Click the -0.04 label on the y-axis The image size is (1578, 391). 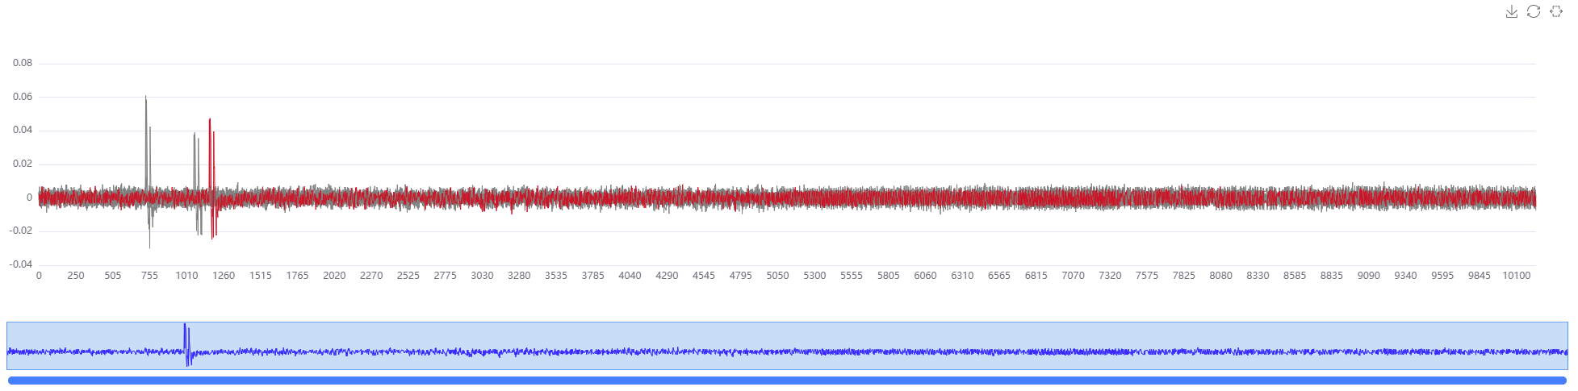[x=21, y=264]
